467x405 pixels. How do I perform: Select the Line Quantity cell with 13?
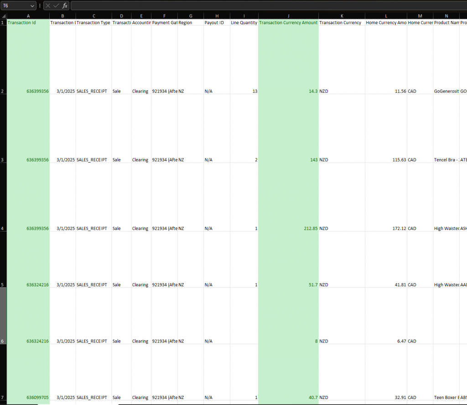click(x=244, y=91)
